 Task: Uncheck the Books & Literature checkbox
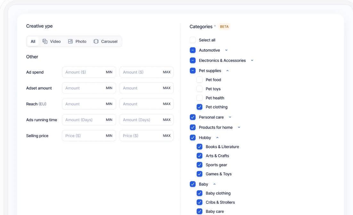(x=199, y=146)
